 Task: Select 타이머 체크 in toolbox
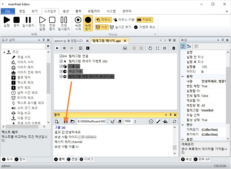(25, 98)
